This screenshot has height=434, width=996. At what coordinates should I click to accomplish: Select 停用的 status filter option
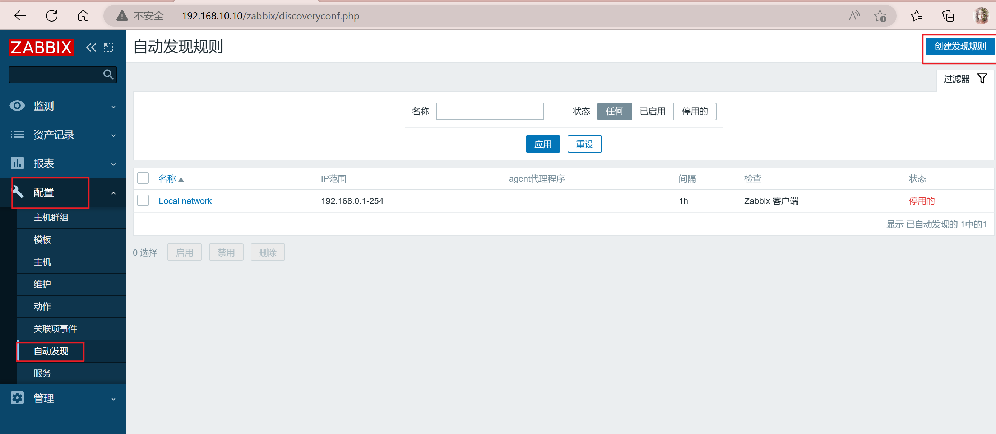coord(694,111)
